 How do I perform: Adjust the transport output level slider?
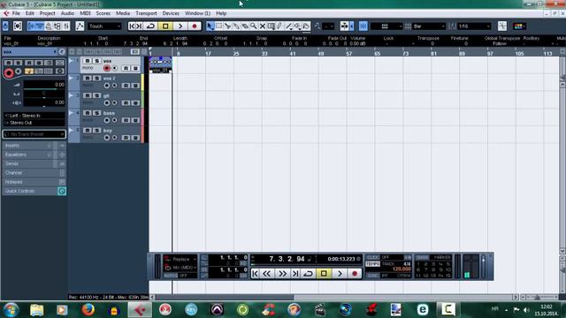coord(484,266)
